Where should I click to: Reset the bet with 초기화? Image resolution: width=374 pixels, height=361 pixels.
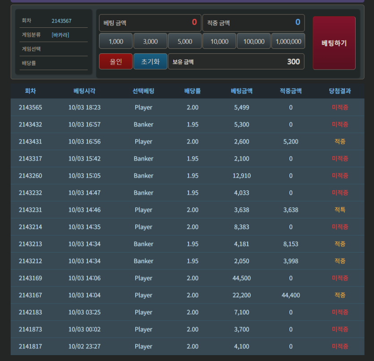tap(150, 61)
